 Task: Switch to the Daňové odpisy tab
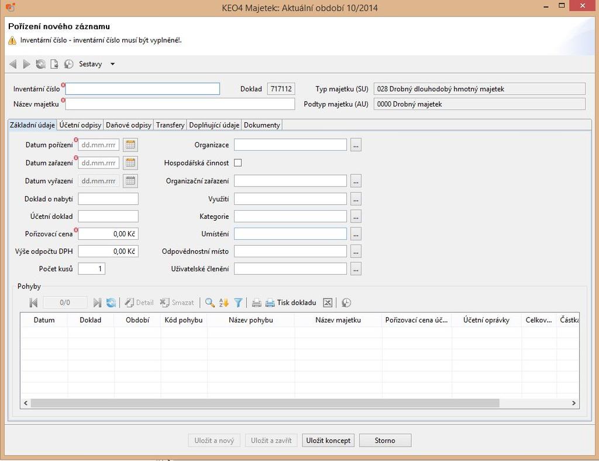[x=128, y=125]
